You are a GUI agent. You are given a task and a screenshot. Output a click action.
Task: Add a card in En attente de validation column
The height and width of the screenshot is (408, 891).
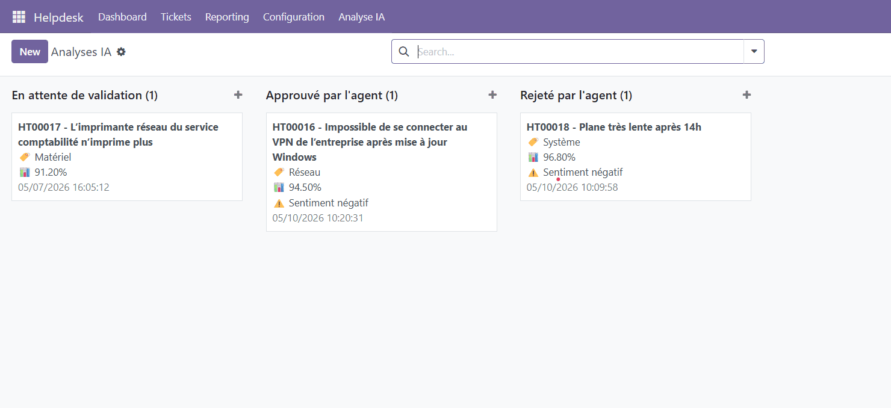(x=238, y=95)
